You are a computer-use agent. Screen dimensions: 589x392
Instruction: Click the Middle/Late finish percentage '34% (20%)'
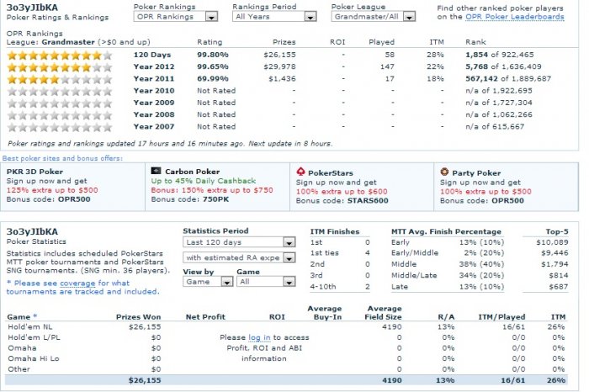coord(481,276)
